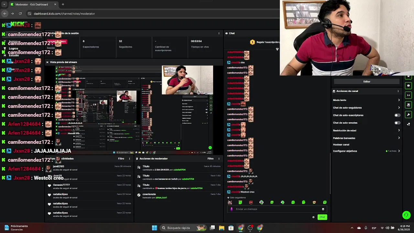414x233 pixels.
Task: Toggle Chat de solo-emotes switch
Action: tap(397, 123)
